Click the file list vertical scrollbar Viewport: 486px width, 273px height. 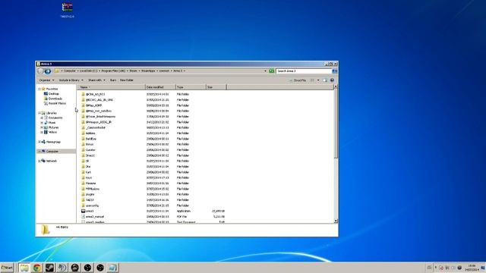pos(336,153)
